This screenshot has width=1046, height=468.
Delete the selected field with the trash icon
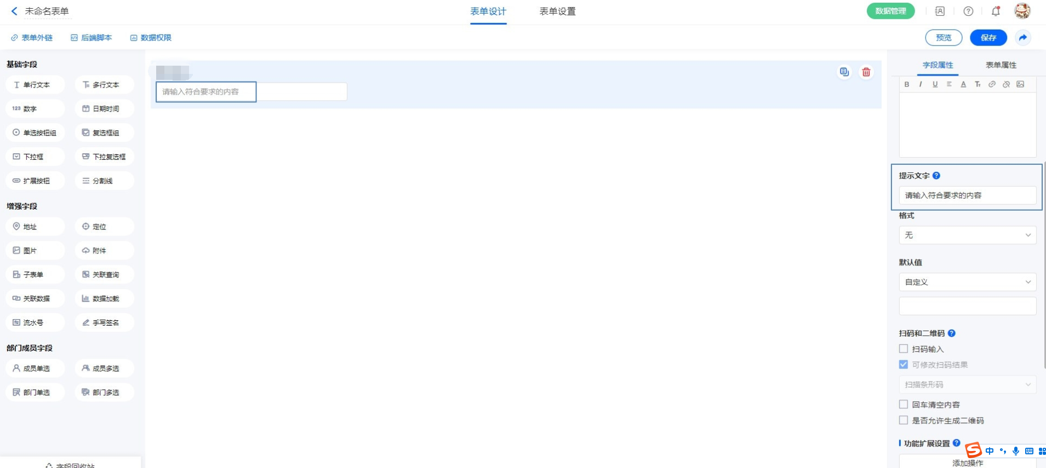(x=866, y=72)
